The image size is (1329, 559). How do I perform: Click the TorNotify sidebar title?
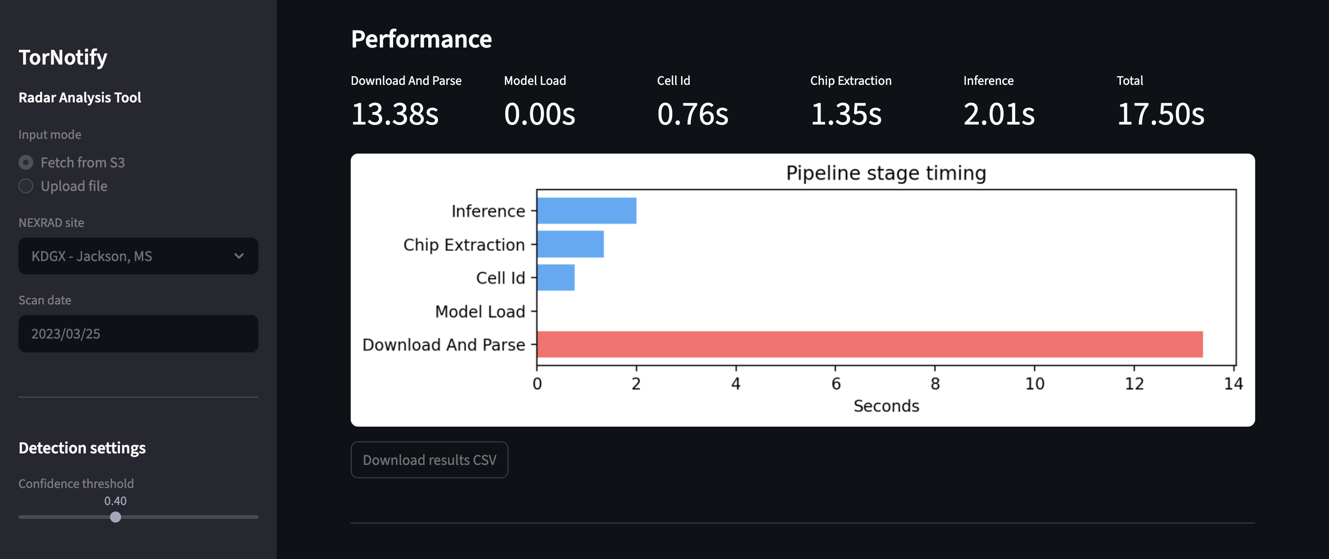pos(63,57)
